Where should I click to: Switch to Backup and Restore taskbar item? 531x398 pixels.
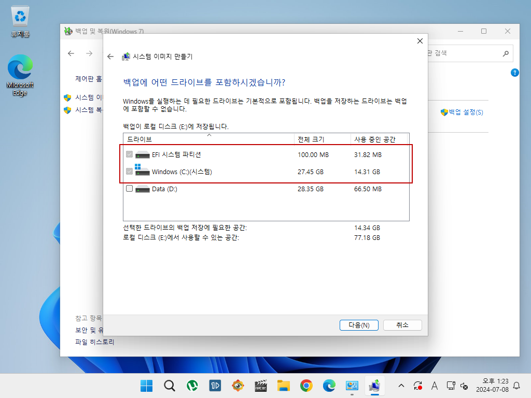click(x=374, y=386)
